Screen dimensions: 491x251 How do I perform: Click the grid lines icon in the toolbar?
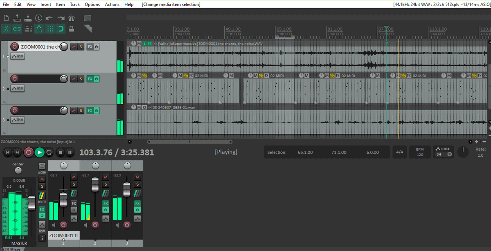pos(50,29)
